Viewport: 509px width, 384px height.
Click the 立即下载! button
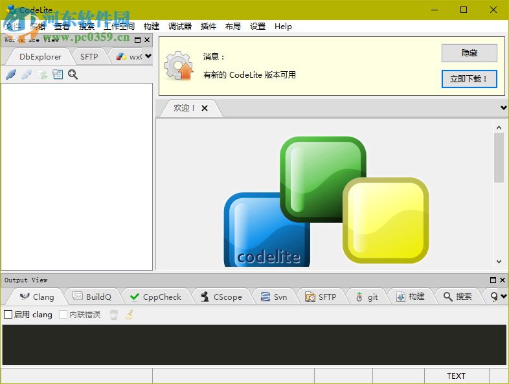click(x=469, y=79)
